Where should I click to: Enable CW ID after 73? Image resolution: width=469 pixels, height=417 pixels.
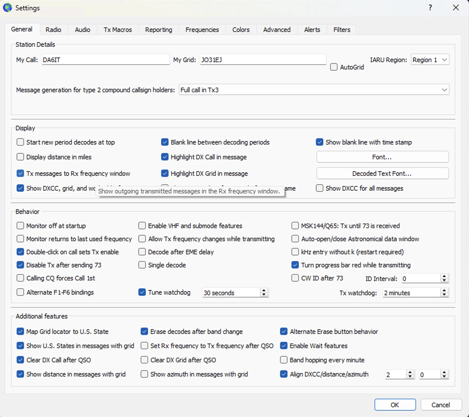295,278
